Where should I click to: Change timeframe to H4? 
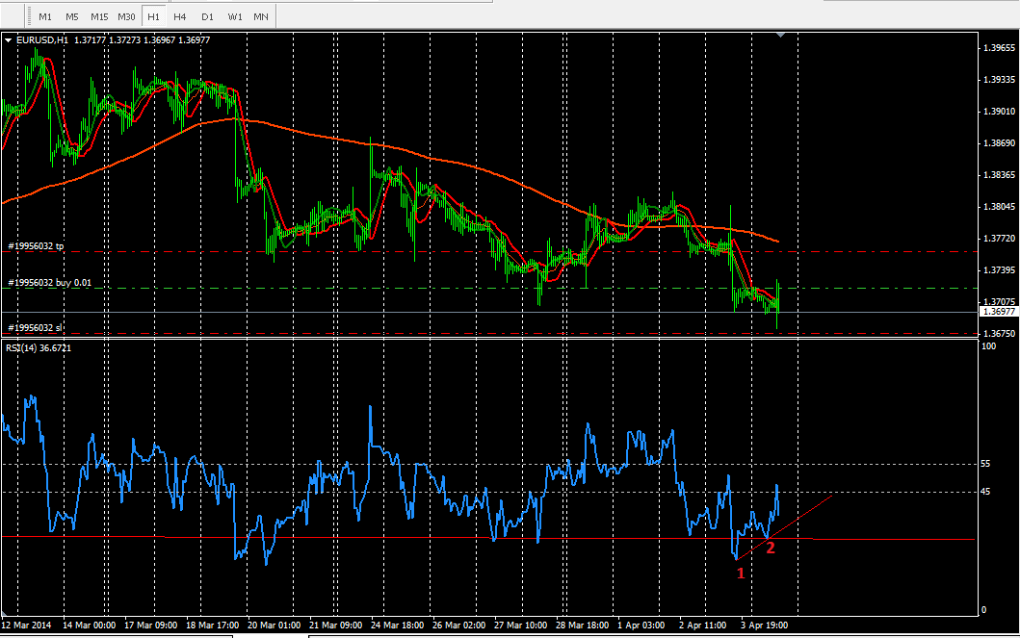(x=180, y=16)
